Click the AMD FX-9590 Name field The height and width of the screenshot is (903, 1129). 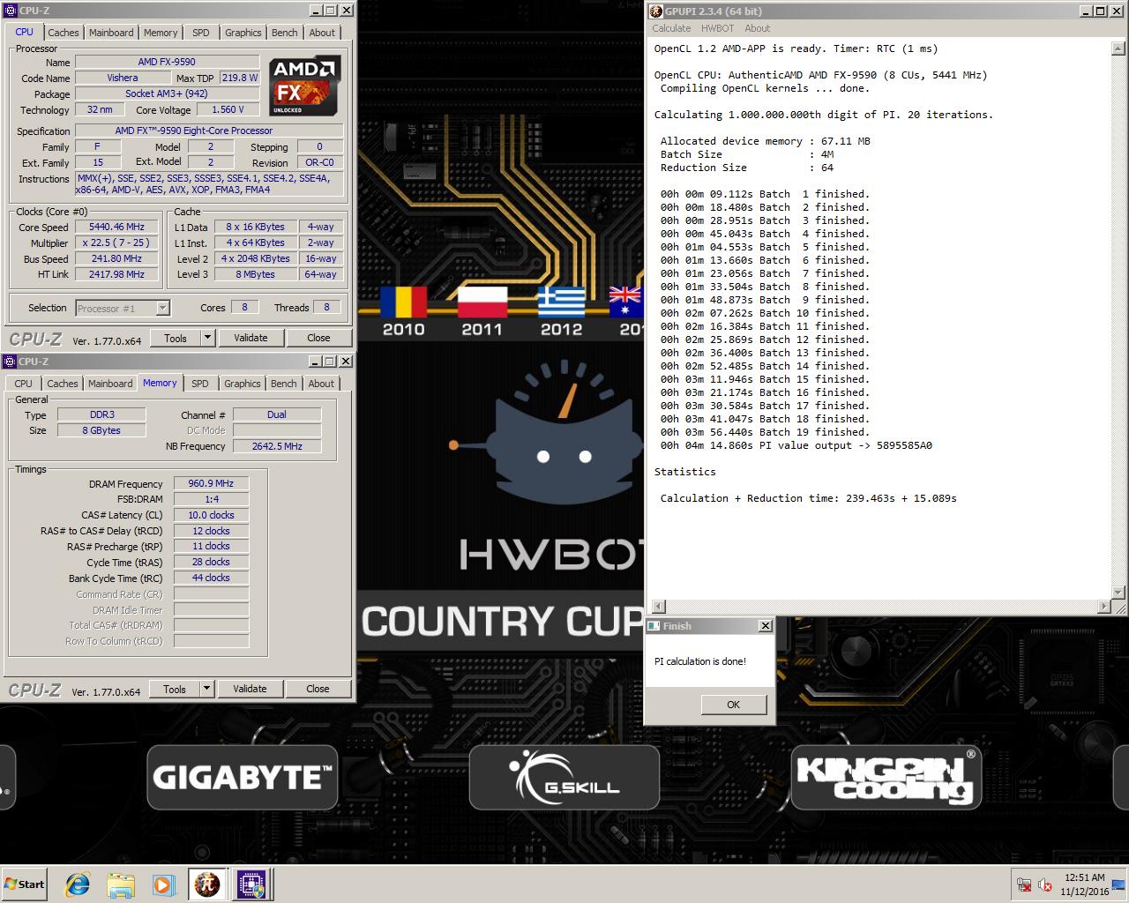pyautogui.click(x=167, y=63)
